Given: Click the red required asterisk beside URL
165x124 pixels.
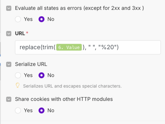Looking at the screenshot, I should 27,32.
